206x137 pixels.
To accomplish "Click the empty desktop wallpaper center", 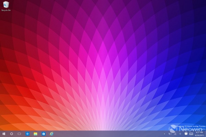I will click(x=103, y=65).
